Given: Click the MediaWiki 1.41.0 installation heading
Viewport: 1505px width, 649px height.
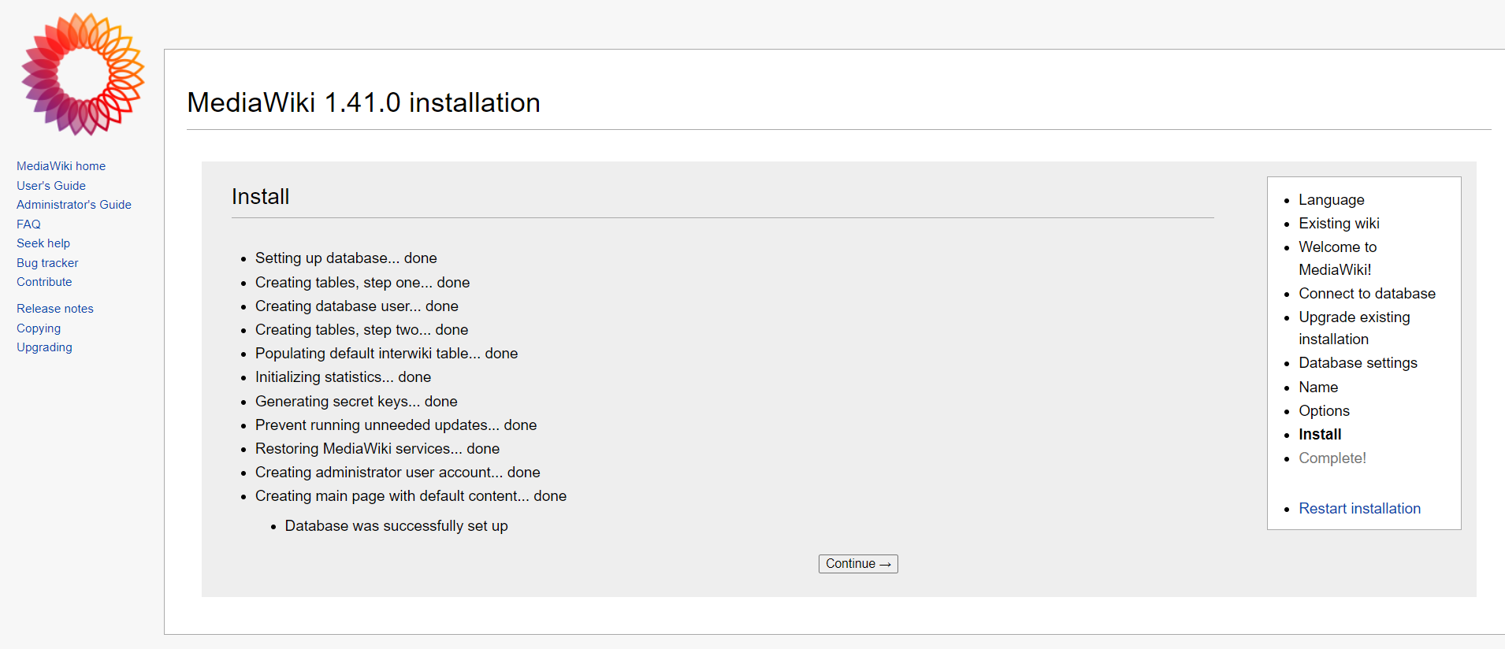Looking at the screenshot, I should point(363,102).
